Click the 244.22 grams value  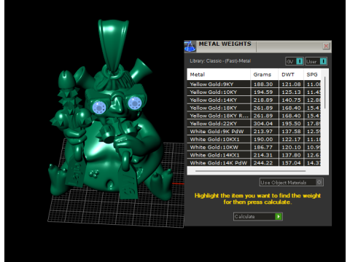tap(263, 163)
